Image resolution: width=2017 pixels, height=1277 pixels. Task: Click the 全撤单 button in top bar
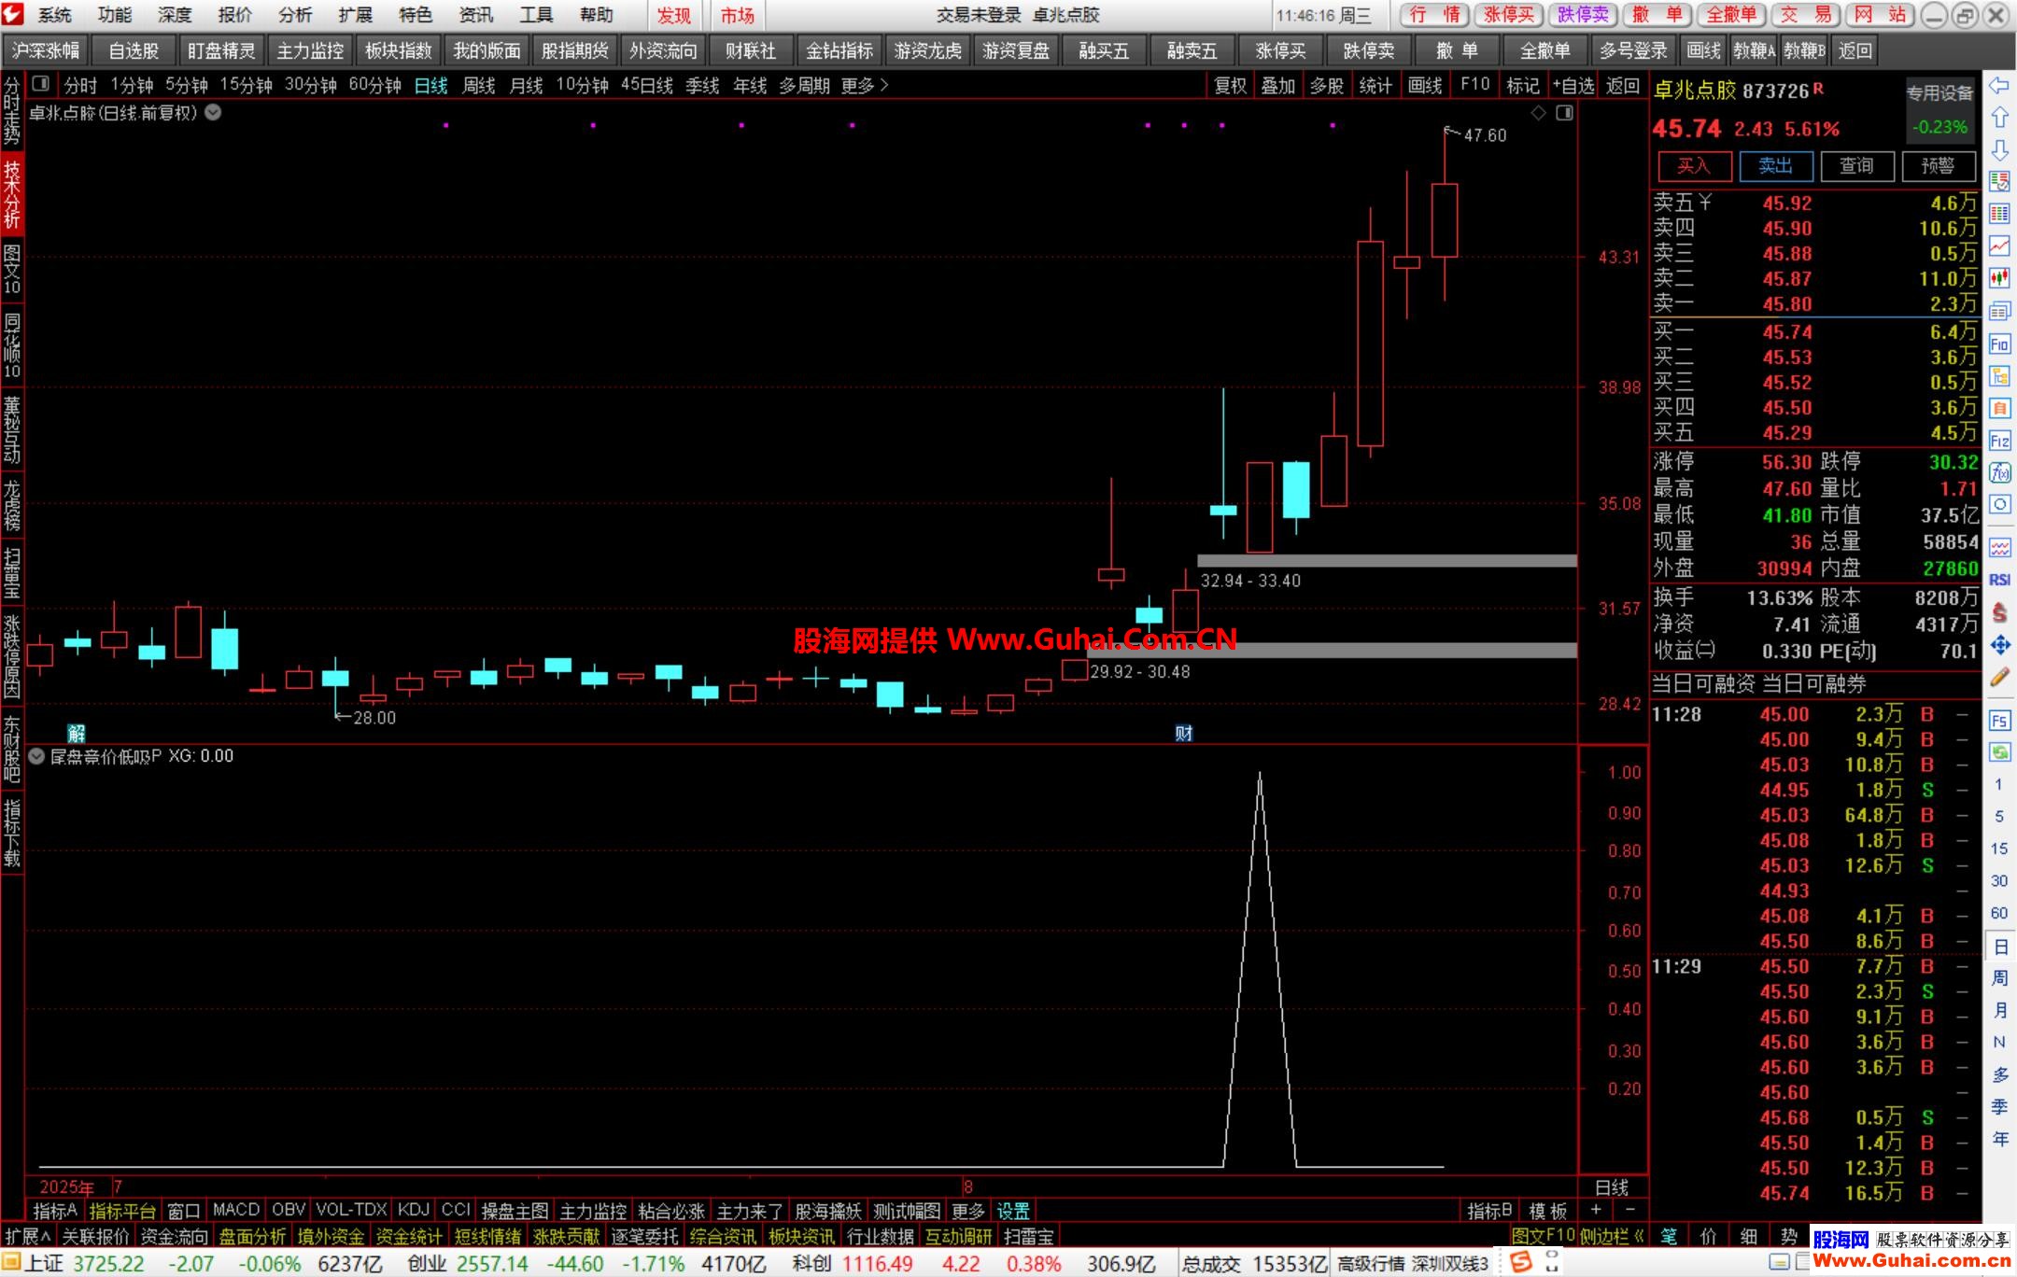tap(1731, 15)
